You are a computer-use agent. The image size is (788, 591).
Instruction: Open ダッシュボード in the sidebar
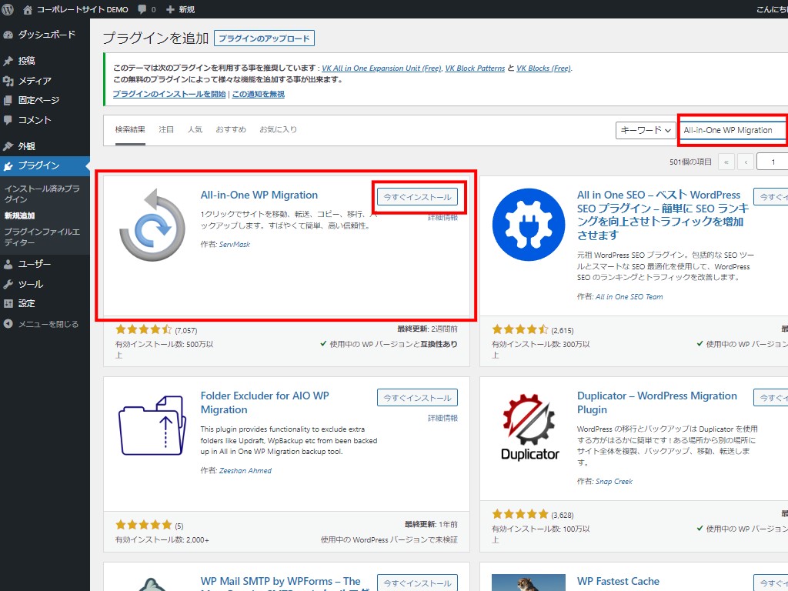[x=46, y=35]
